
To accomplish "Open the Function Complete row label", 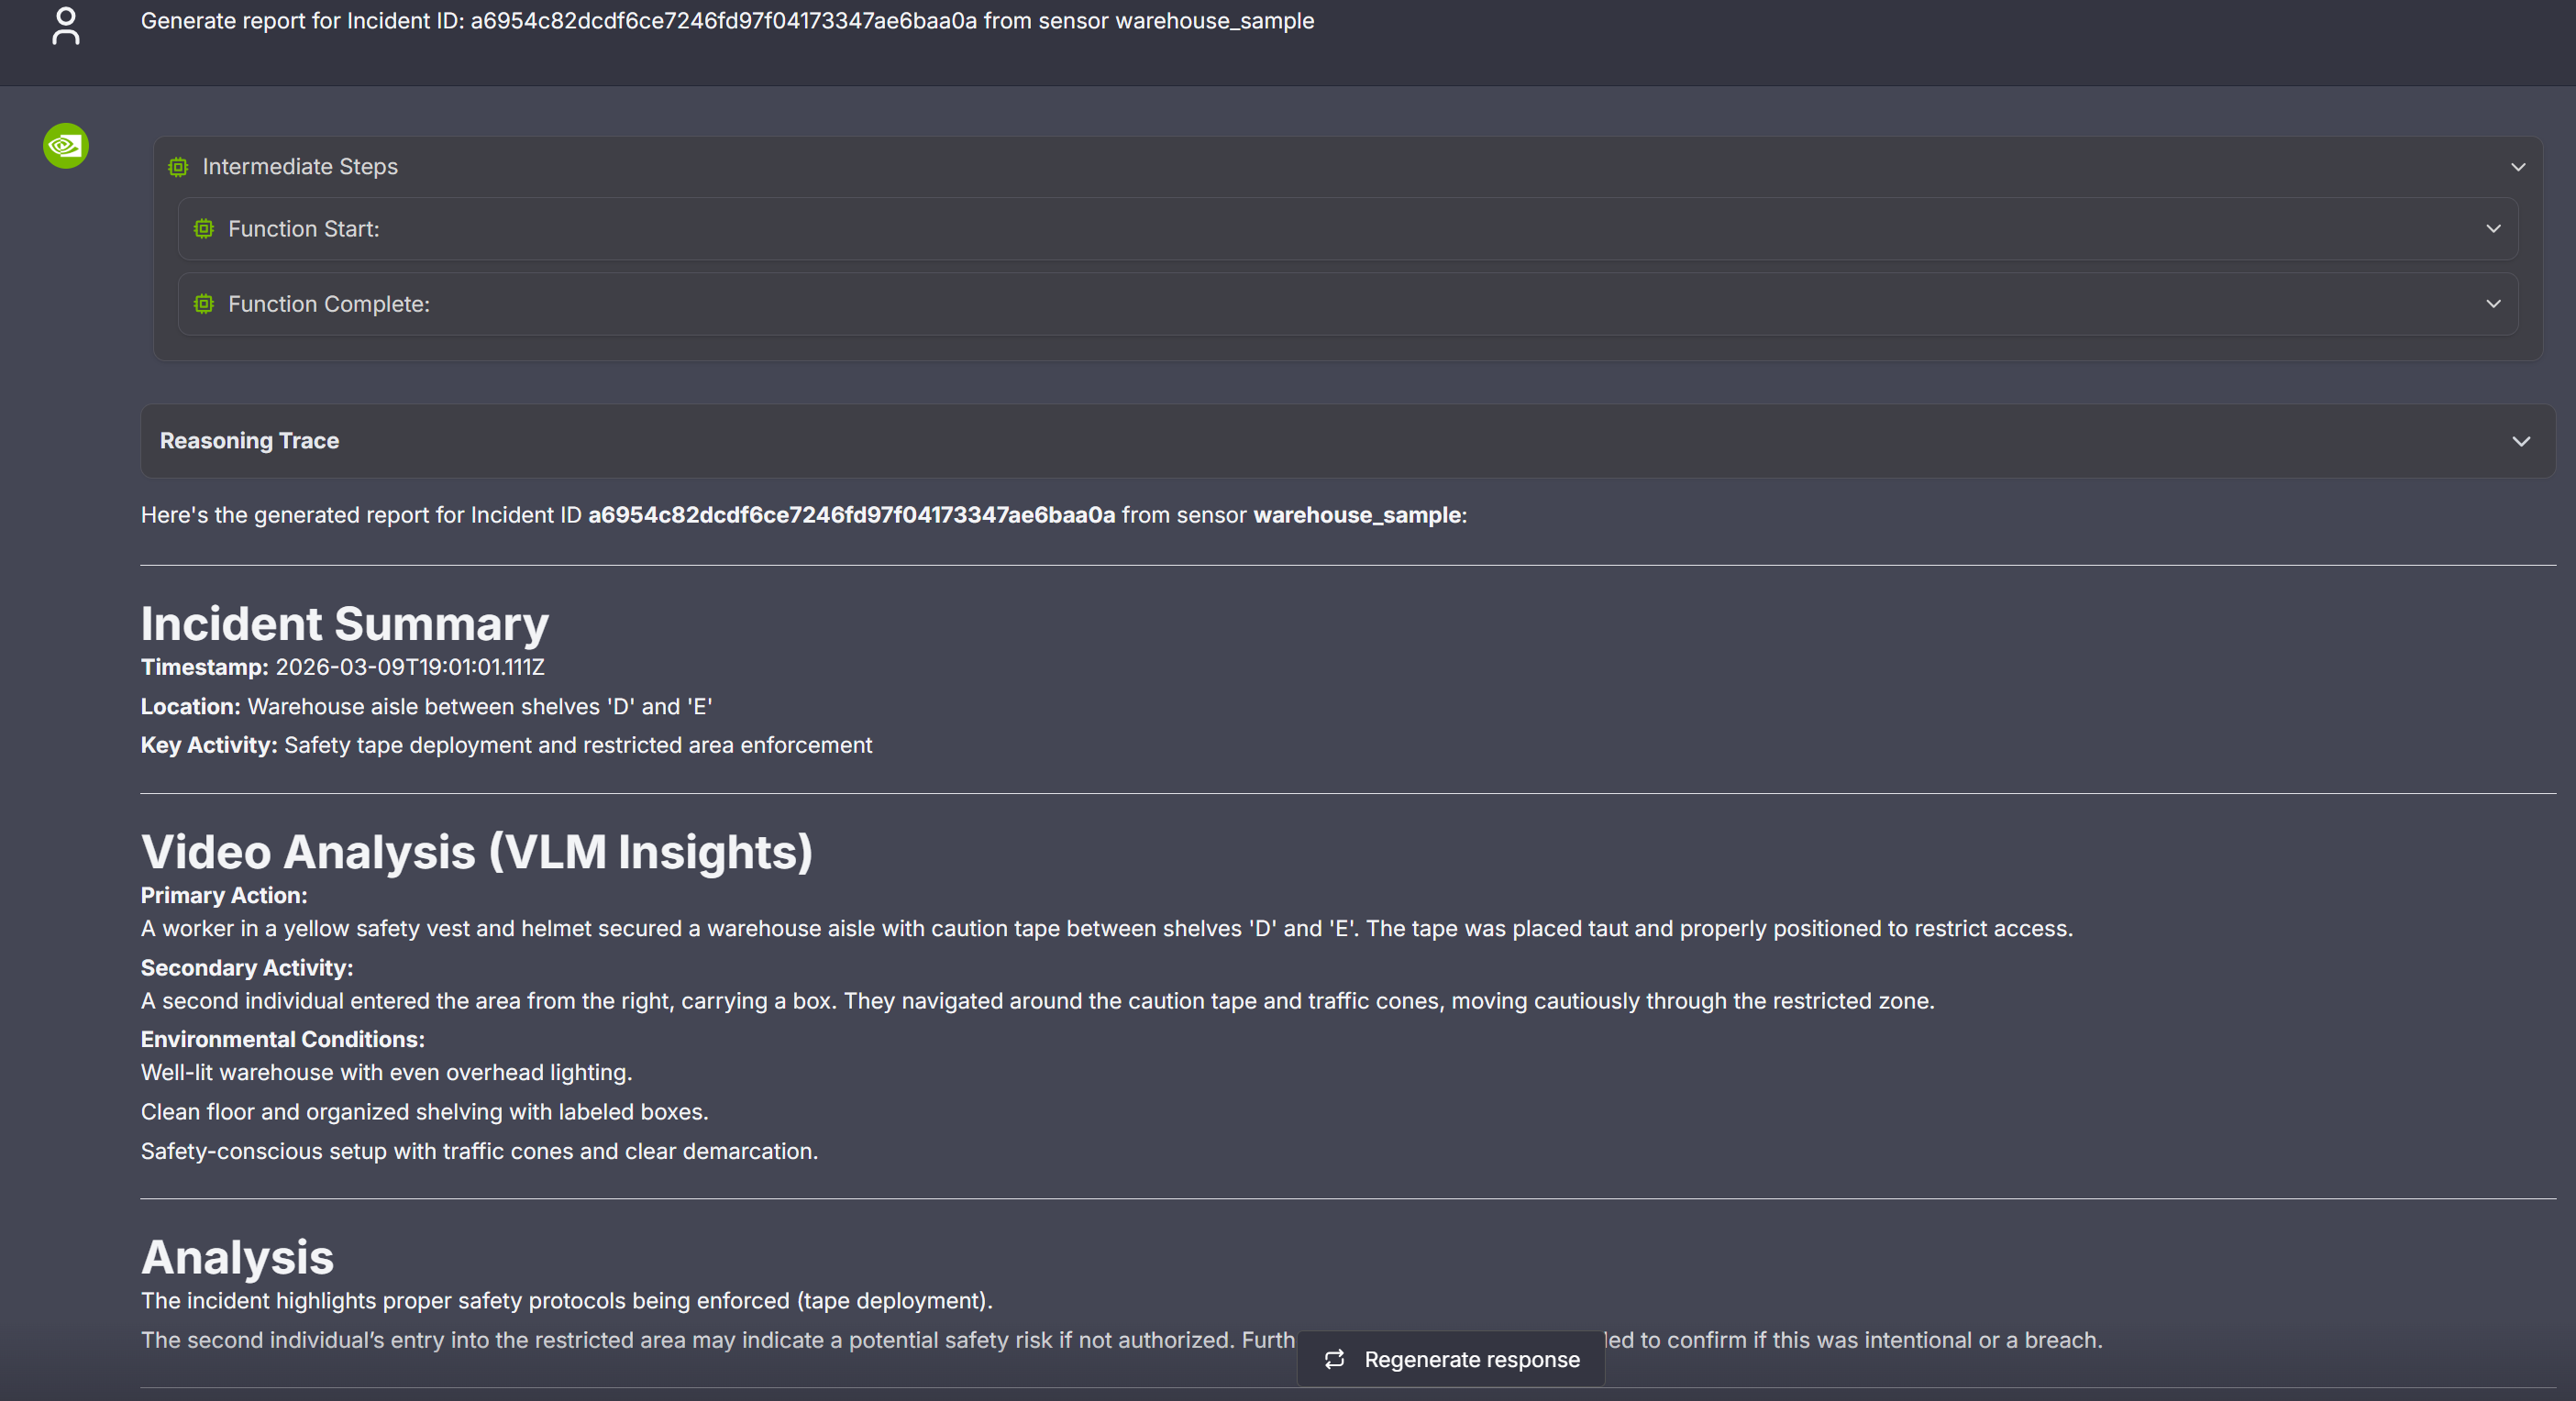I will pyautogui.click(x=329, y=304).
